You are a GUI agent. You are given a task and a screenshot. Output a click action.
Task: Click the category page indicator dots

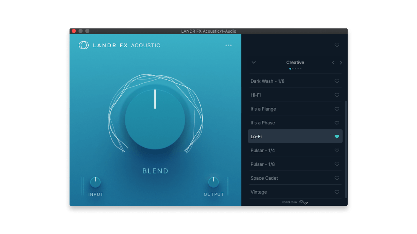click(x=295, y=69)
